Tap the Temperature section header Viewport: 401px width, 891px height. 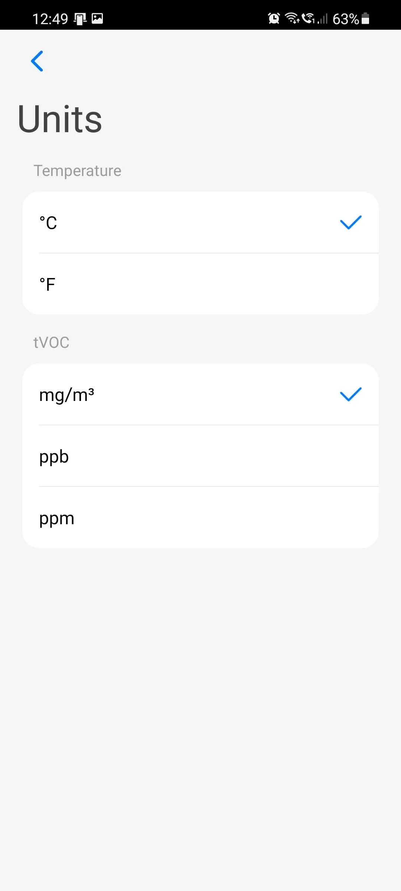click(77, 171)
